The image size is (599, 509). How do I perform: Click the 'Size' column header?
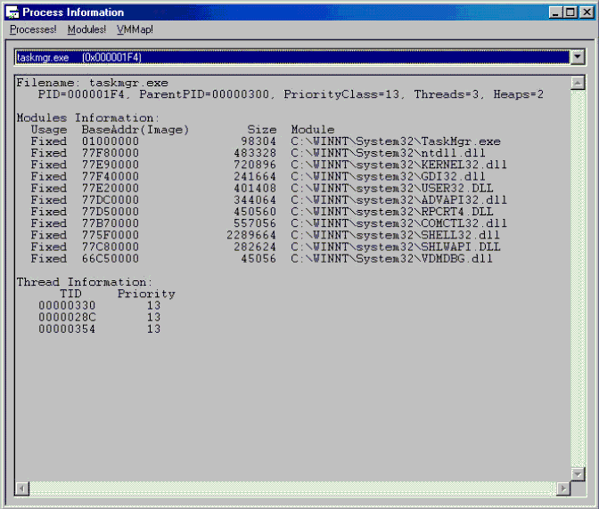pos(262,130)
